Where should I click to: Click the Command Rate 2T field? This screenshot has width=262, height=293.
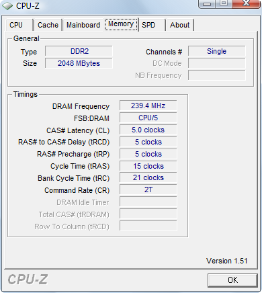[148, 190]
